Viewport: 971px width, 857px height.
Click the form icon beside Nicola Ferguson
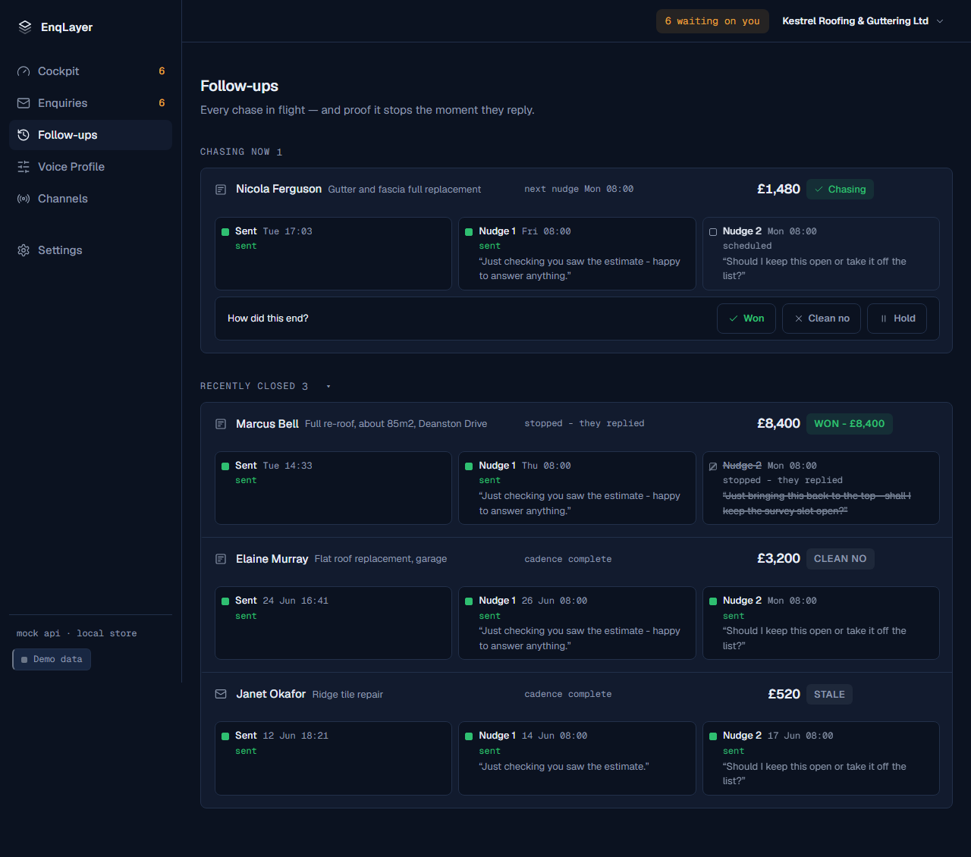(x=221, y=190)
